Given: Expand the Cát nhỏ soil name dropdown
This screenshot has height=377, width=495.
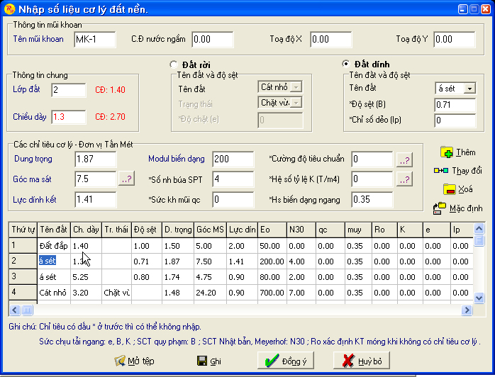Looking at the screenshot, I should [x=296, y=87].
